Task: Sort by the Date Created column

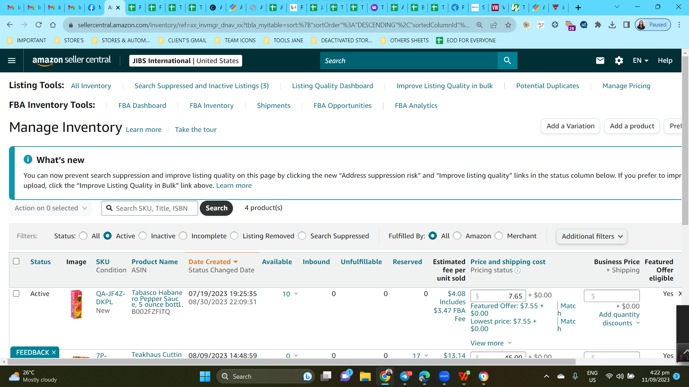Action: pos(213,262)
